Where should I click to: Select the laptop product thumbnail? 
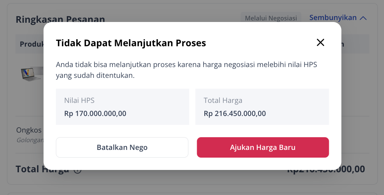[x=32, y=74]
